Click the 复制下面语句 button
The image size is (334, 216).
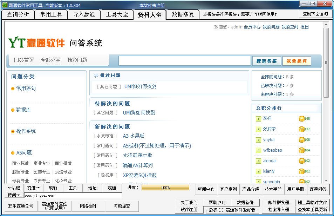pos(315,14)
